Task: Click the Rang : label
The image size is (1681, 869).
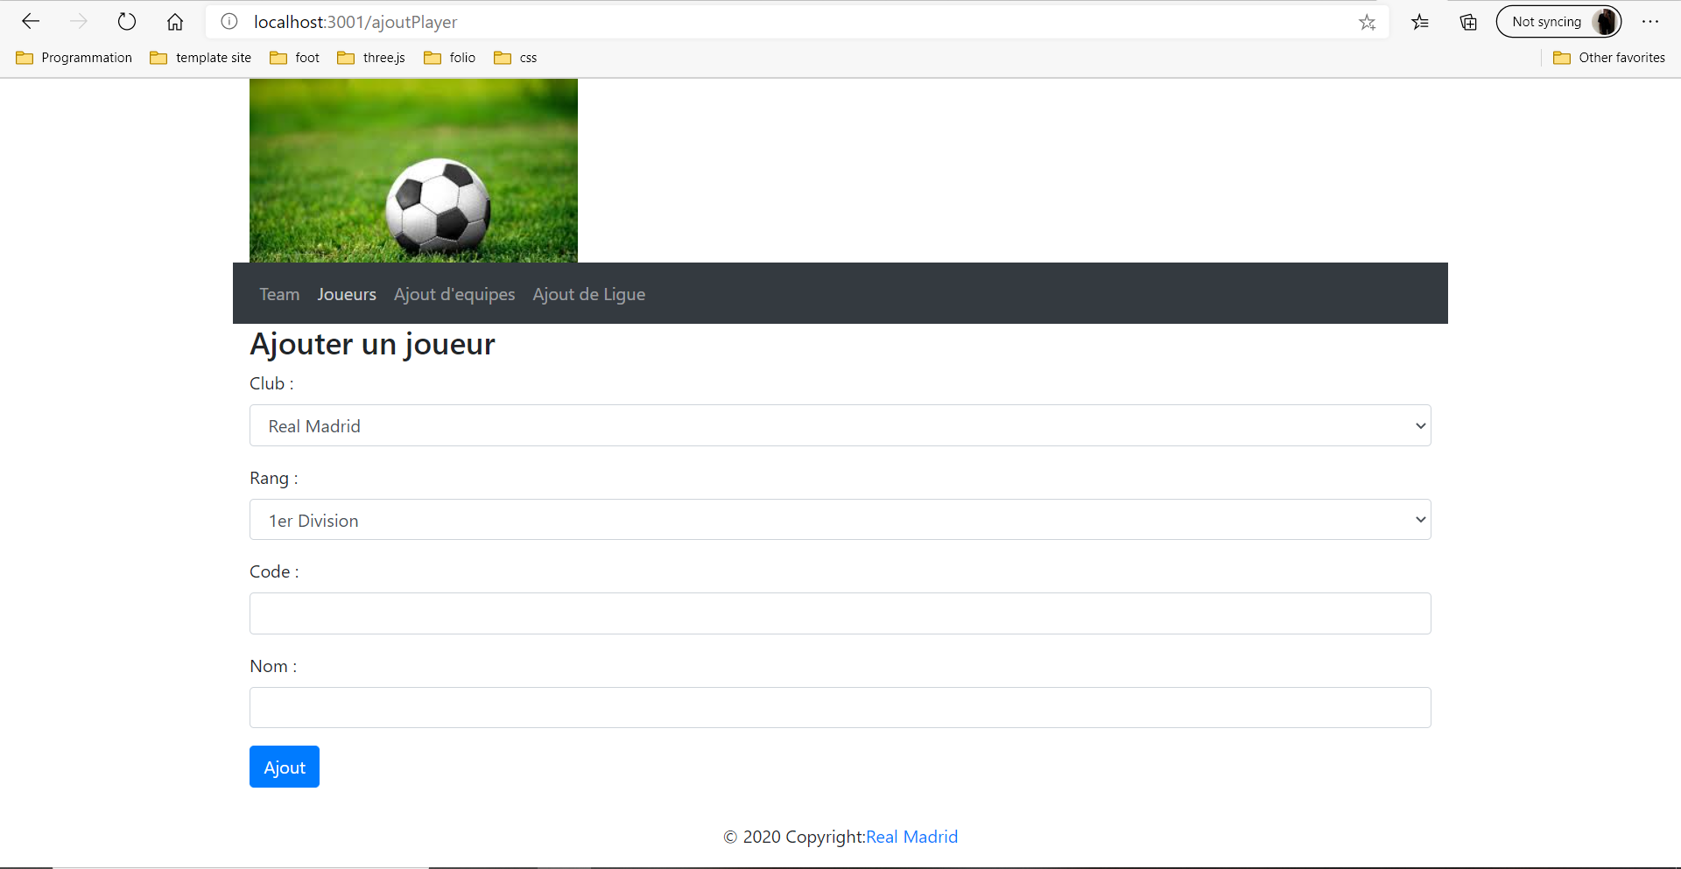Action: coord(274,478)
